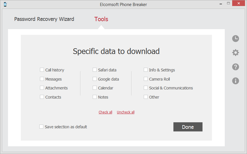Click the help question mark icon
The width and height of the screenshot is (247, 154).
coord(235,67)
